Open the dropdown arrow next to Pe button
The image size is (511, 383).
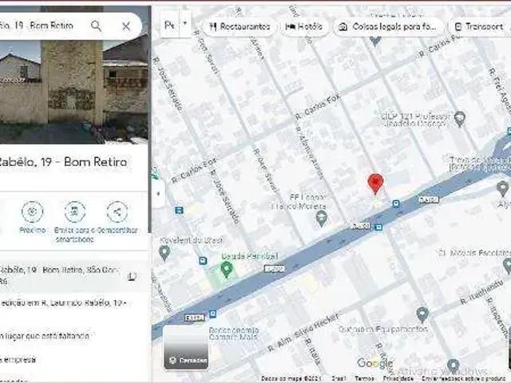(x=185, y=25)
